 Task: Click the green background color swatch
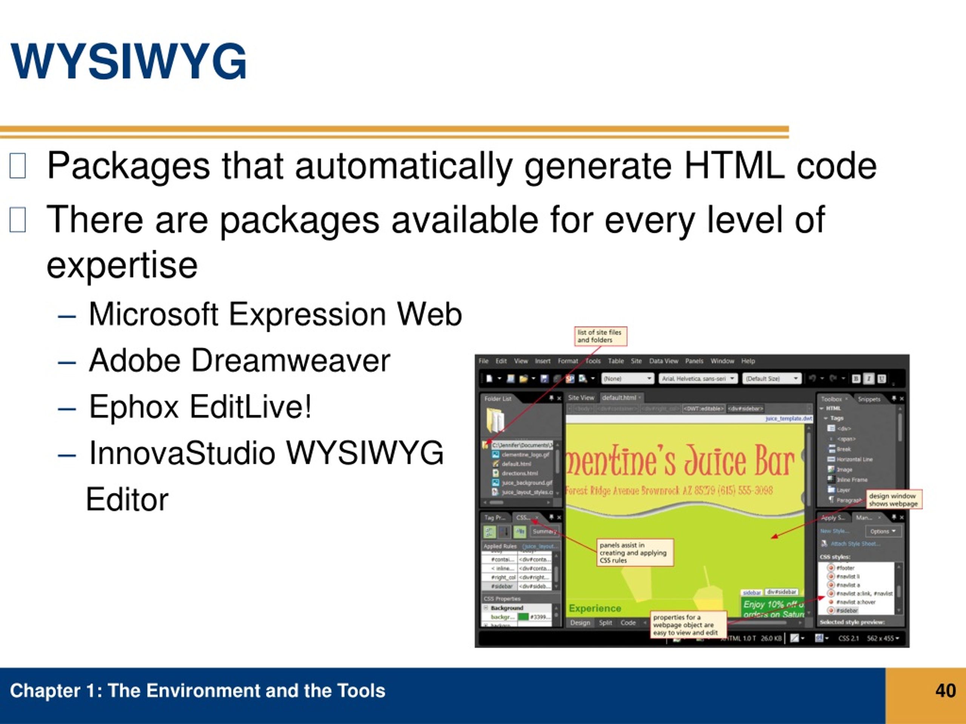point(523,617)
